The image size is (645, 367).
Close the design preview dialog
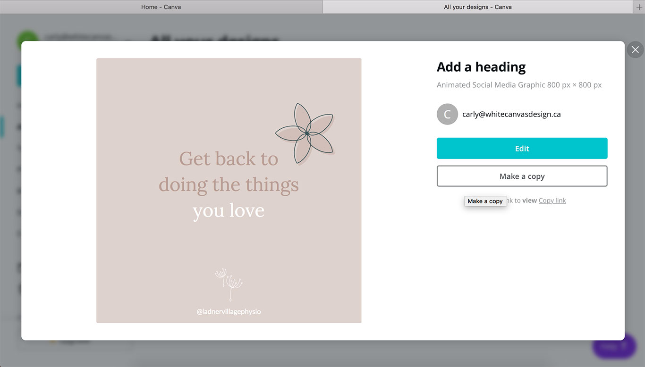pos(635,50)
